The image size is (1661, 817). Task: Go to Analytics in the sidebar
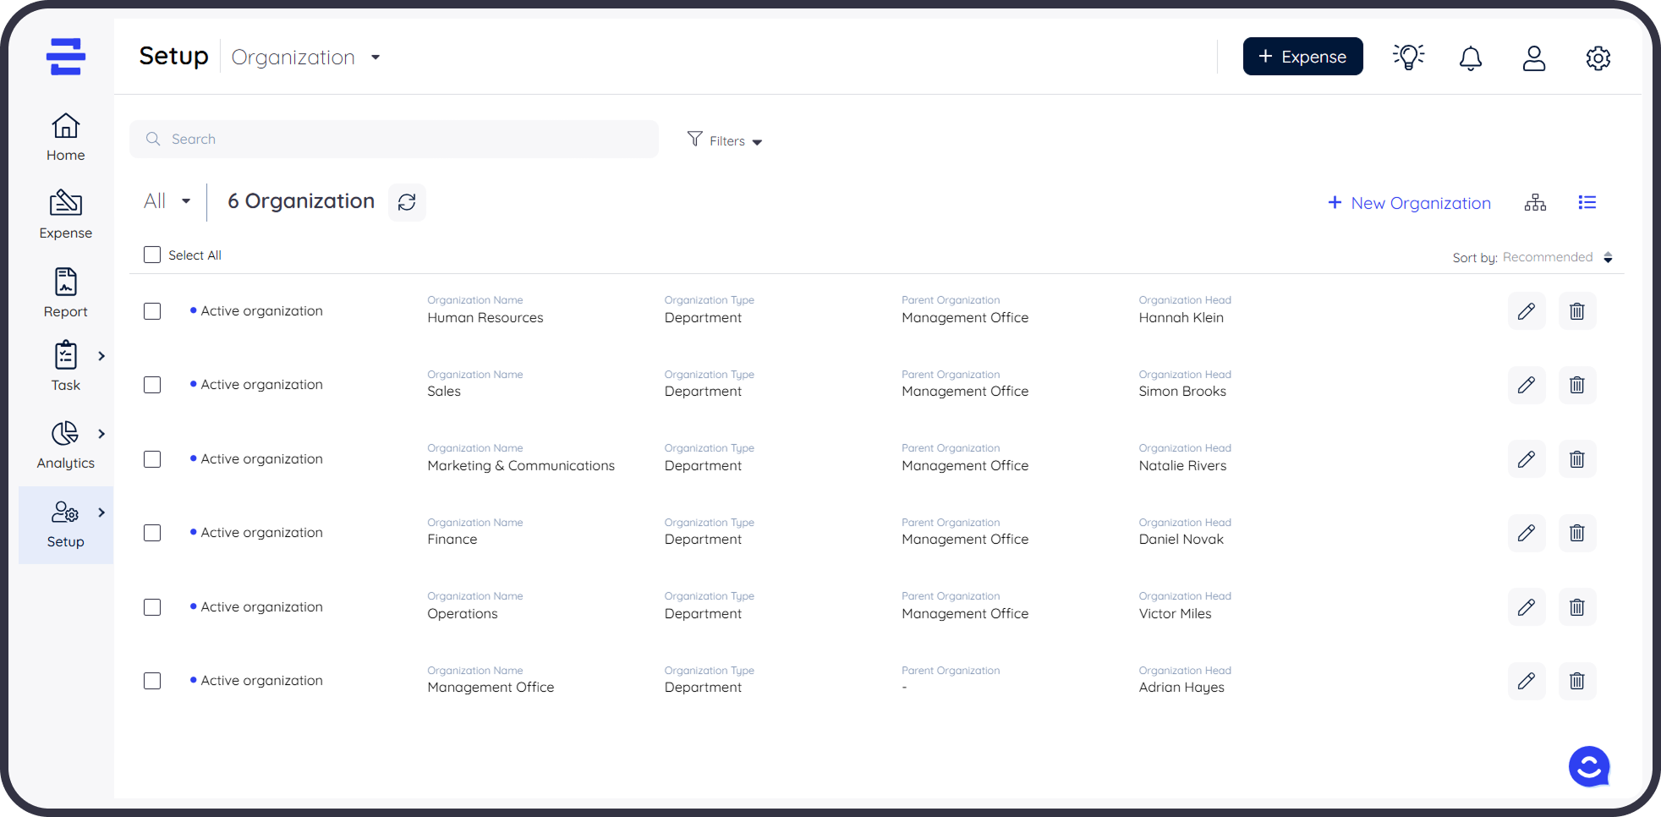(x=65, y=445)
